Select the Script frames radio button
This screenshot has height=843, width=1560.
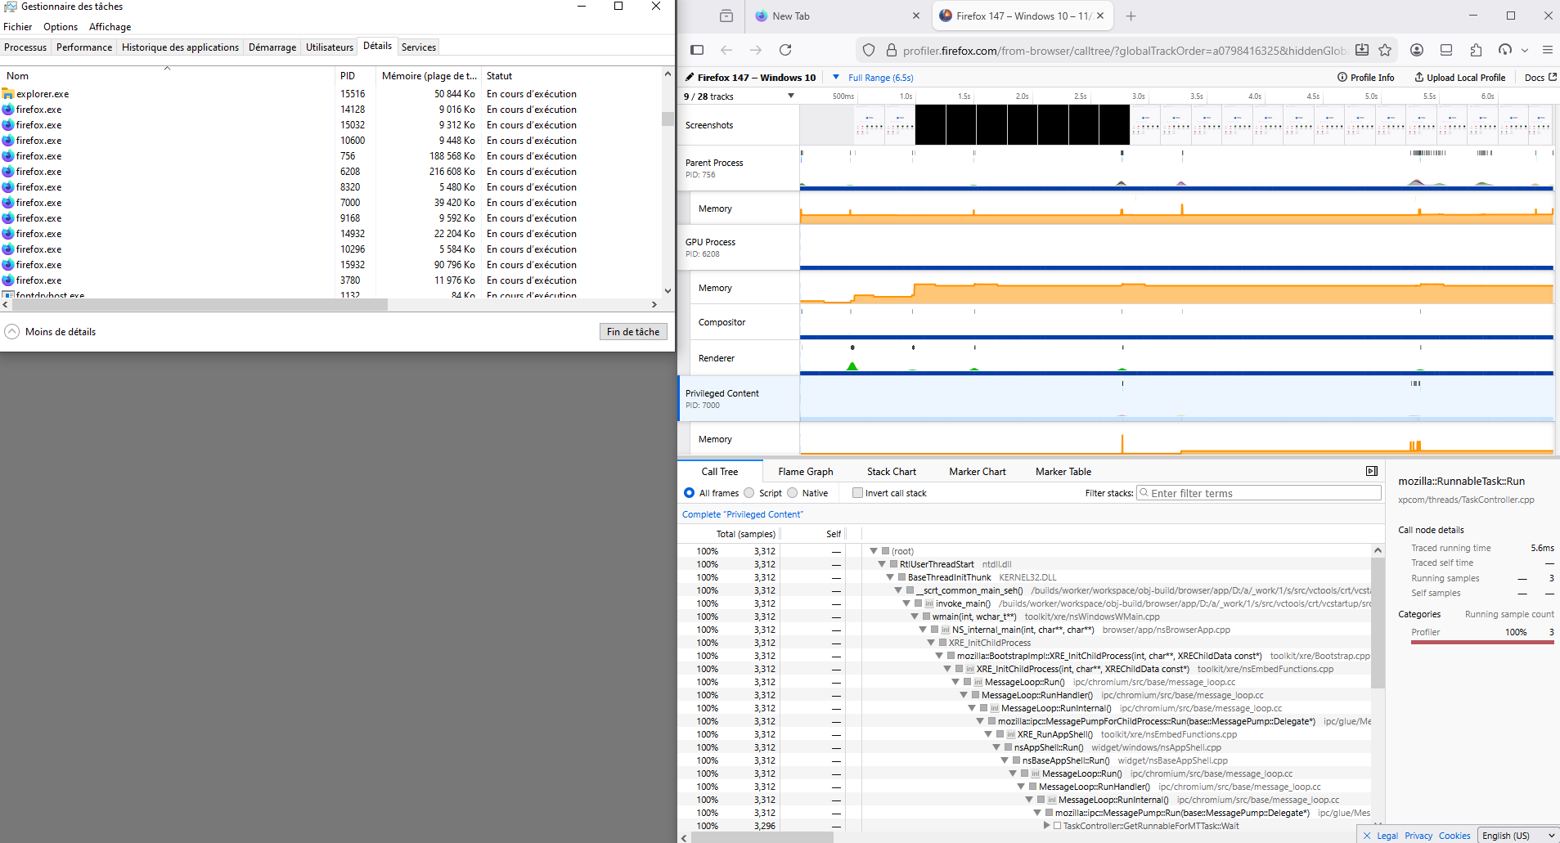pyautogui.click(x=749, y=493)
